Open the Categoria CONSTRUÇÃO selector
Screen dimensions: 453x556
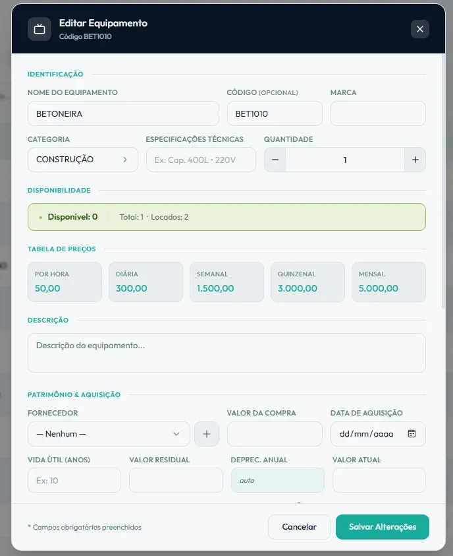tap(83, 160)
